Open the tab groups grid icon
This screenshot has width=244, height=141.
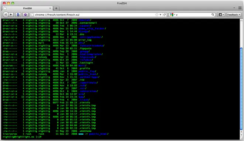[240, 8]
